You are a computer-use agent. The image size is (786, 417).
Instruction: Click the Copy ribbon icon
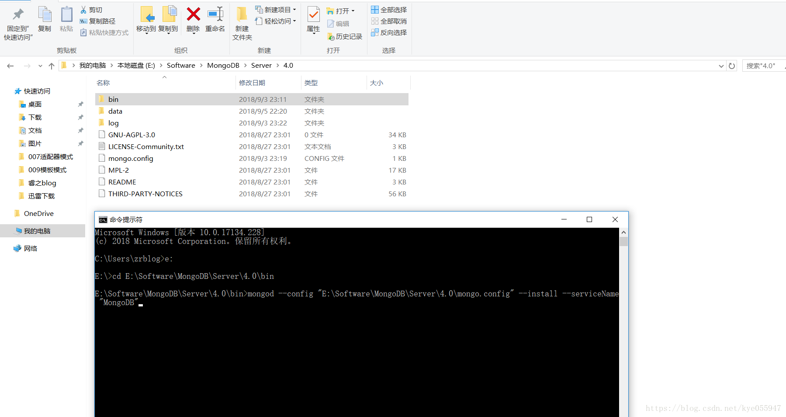pos(45,20)
